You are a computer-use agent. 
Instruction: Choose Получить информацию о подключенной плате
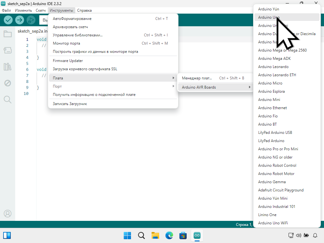pyautogui.click(x=113, y=95)
